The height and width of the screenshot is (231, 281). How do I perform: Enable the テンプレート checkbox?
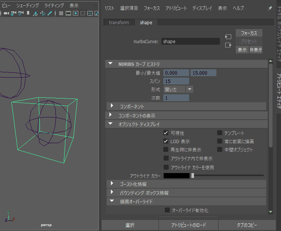[x=219, y=133]
